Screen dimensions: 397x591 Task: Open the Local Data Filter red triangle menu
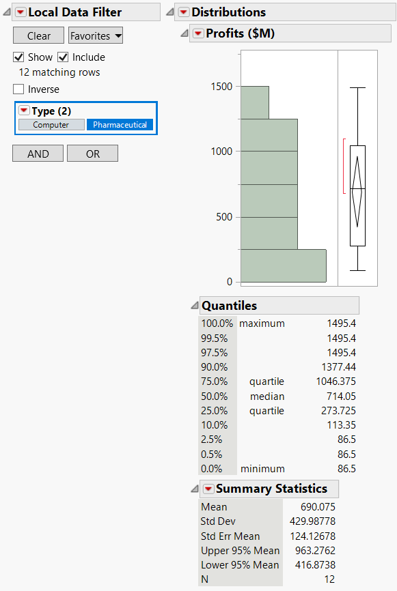coord(21,12)
